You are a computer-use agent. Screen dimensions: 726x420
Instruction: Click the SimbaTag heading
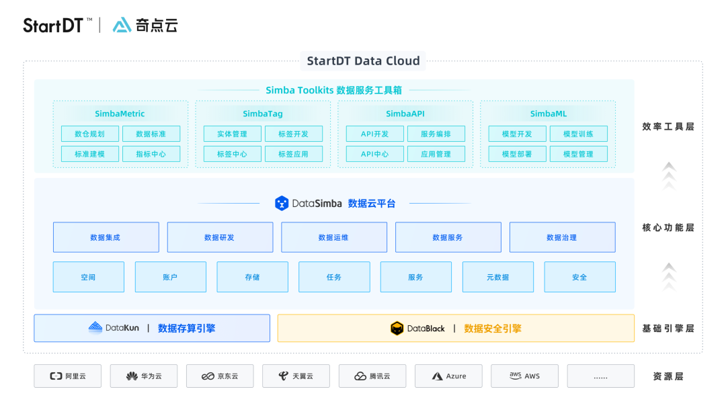[263, 114]
